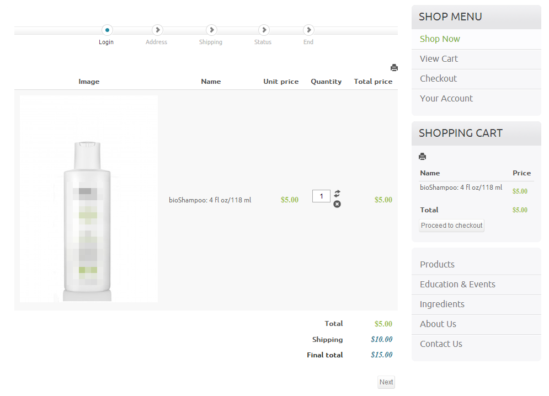Open Shop Now in the shop menu
Screen dimensions: 549x396
pyautogui.click(x=440, y=39)
